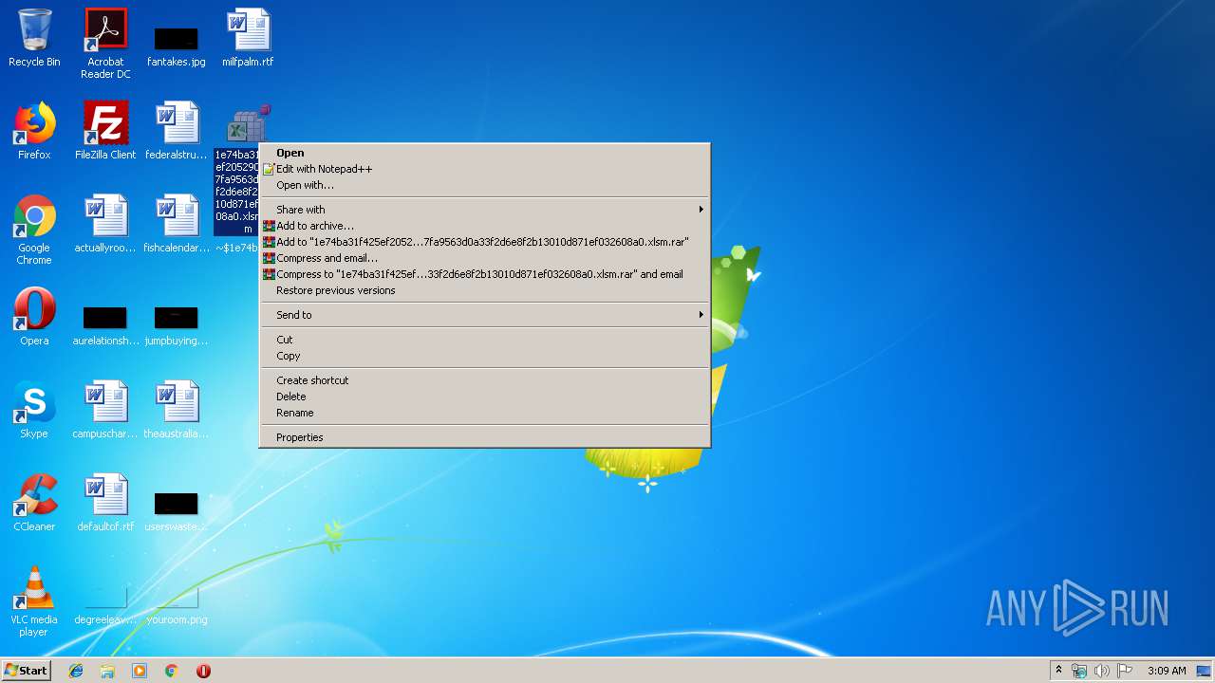The image size is (1215, 683).
Task: Select the Google Chrome desktop shortcut
Action: 34,231
